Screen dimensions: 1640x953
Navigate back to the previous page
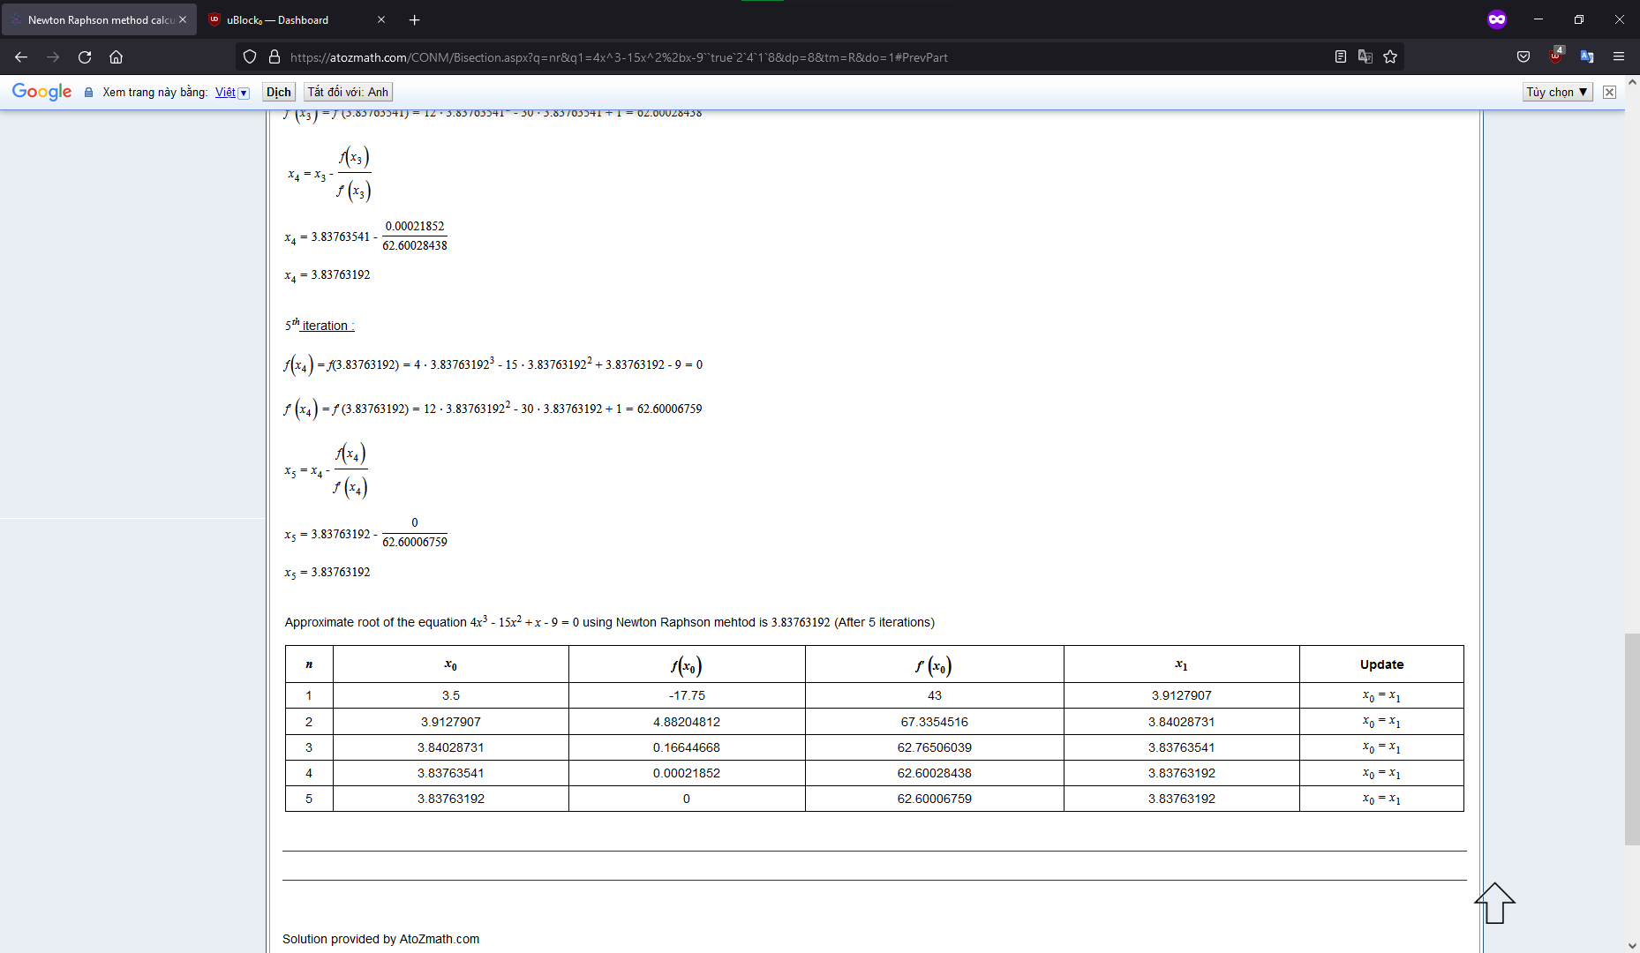pos(21,56)
